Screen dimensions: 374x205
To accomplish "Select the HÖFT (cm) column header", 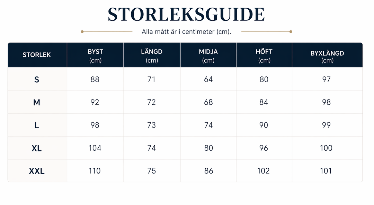I will [264, 56].
